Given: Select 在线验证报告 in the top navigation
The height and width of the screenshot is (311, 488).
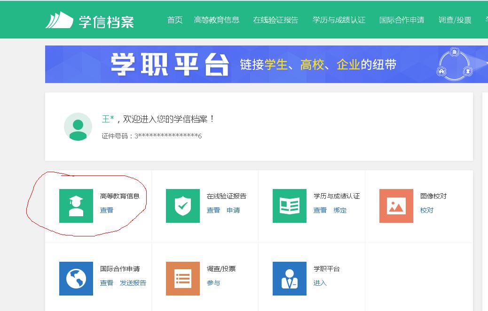Looking at the screenshot, I should (x=275, y=20).
